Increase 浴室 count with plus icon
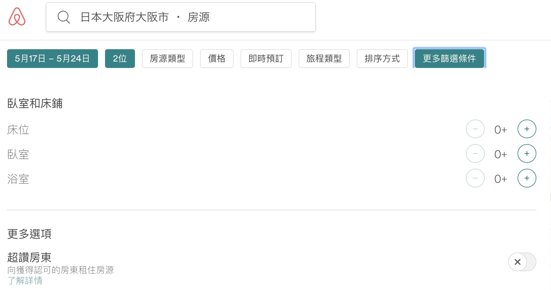The height and width of the screenshot is (290, 551). [527, 178]
